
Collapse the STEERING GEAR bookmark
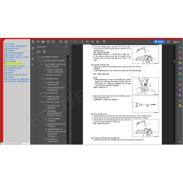(x=41, y=79)
